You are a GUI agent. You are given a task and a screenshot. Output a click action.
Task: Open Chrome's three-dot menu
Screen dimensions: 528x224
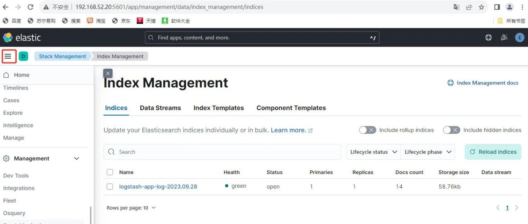click(x=522, y=7)
